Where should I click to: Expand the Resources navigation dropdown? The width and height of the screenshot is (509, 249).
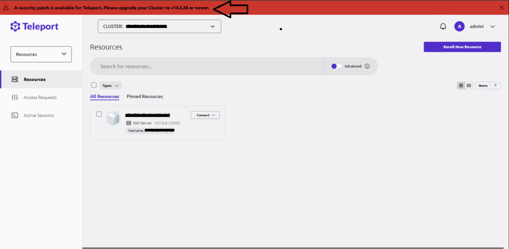41,54
